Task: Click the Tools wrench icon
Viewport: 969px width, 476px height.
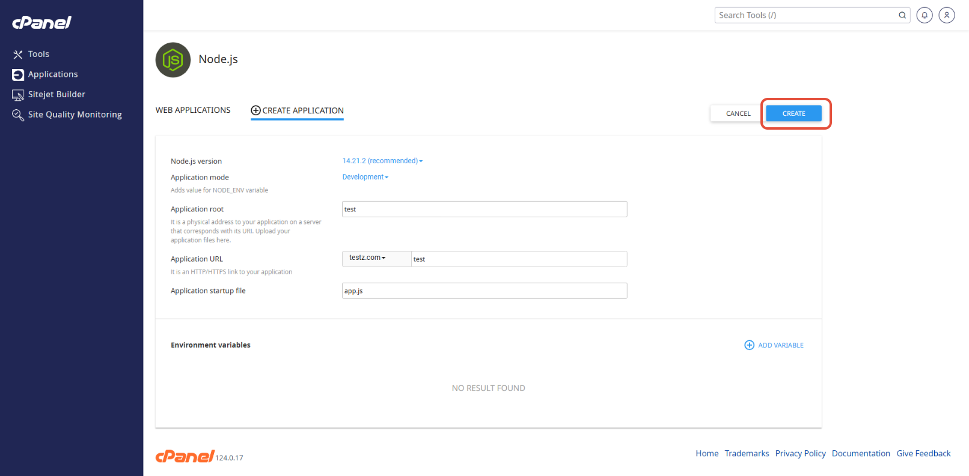Action: [x=18, y=55]
